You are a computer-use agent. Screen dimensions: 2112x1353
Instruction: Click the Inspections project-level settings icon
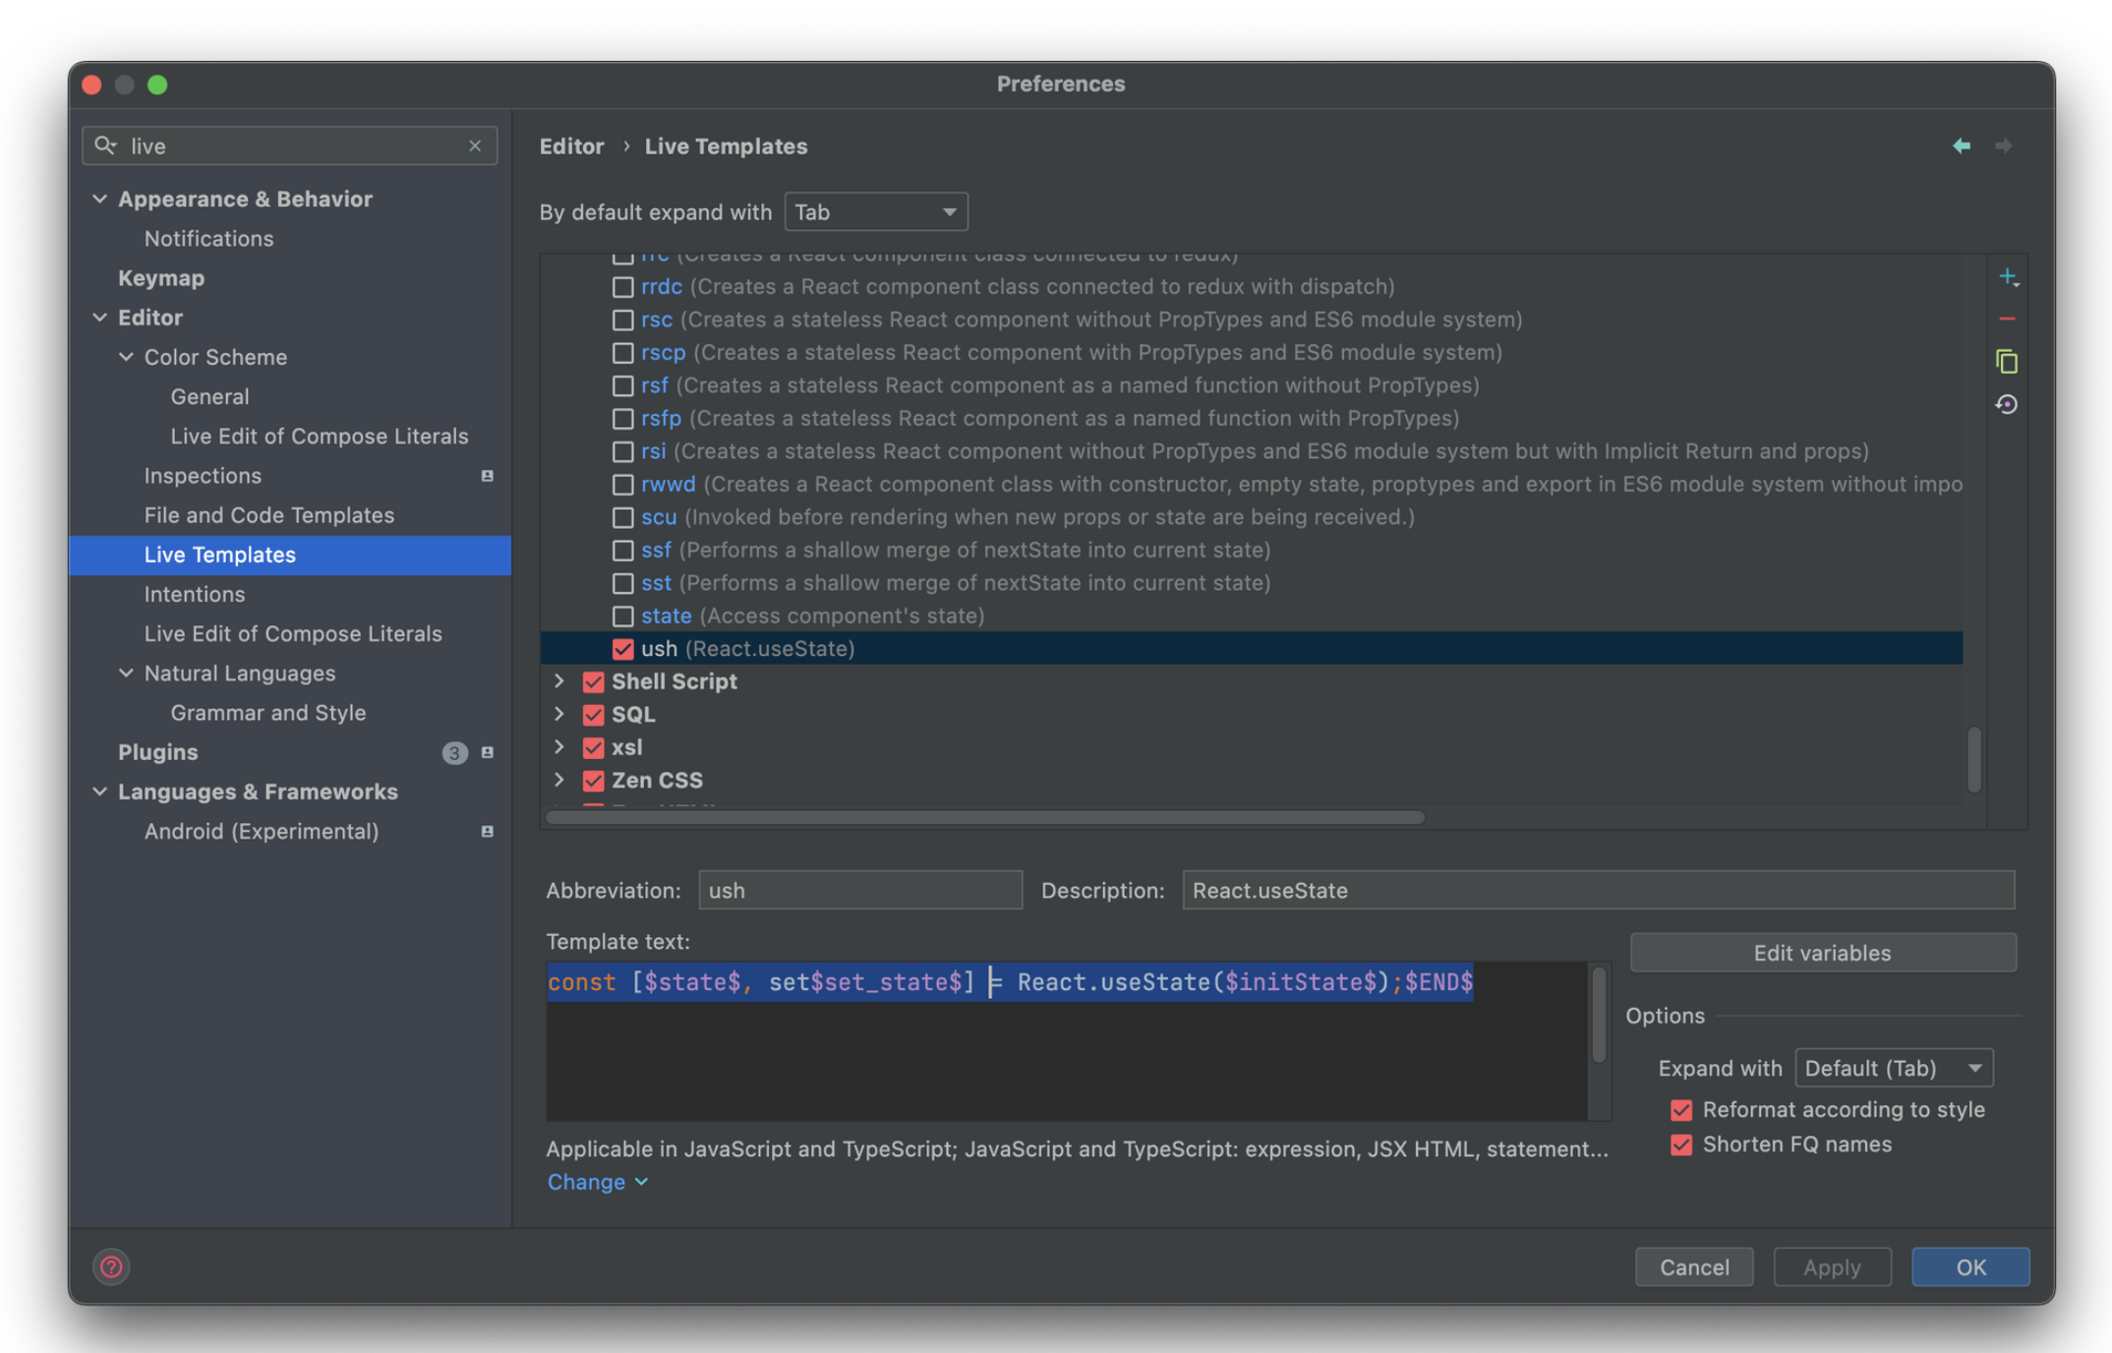pyautogui.click(x=487, y=476)
